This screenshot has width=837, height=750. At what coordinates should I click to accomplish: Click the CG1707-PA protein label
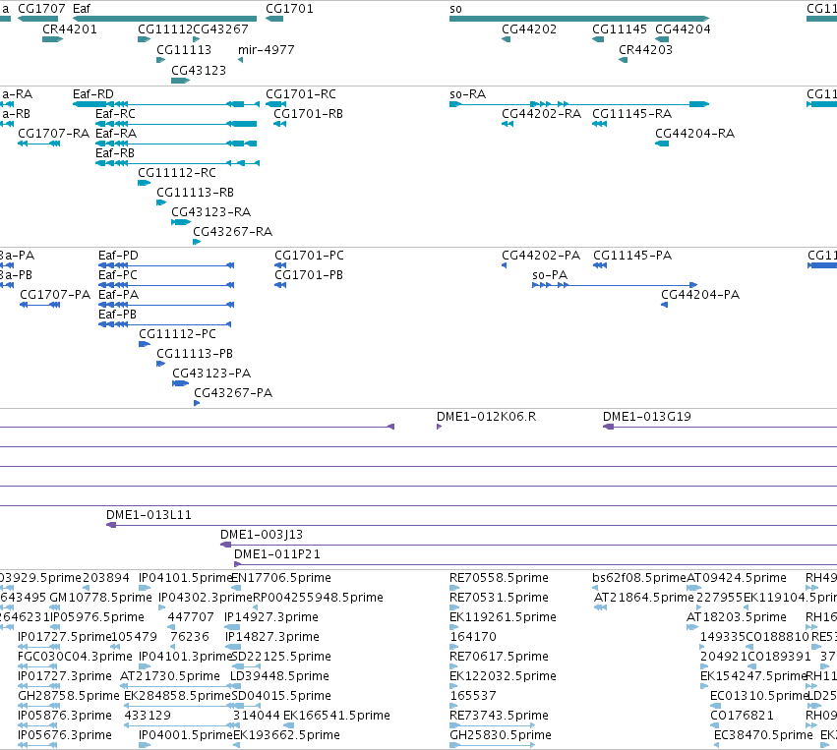click(x=55, y=295)
